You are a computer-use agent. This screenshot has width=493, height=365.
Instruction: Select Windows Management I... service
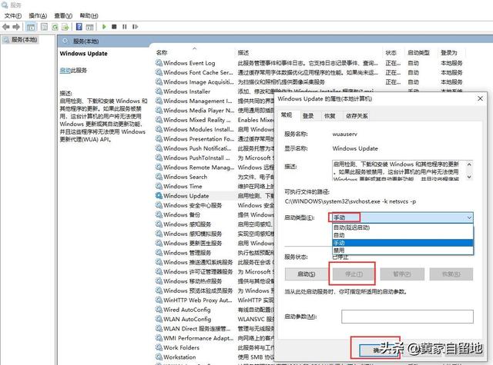(197, 101)
